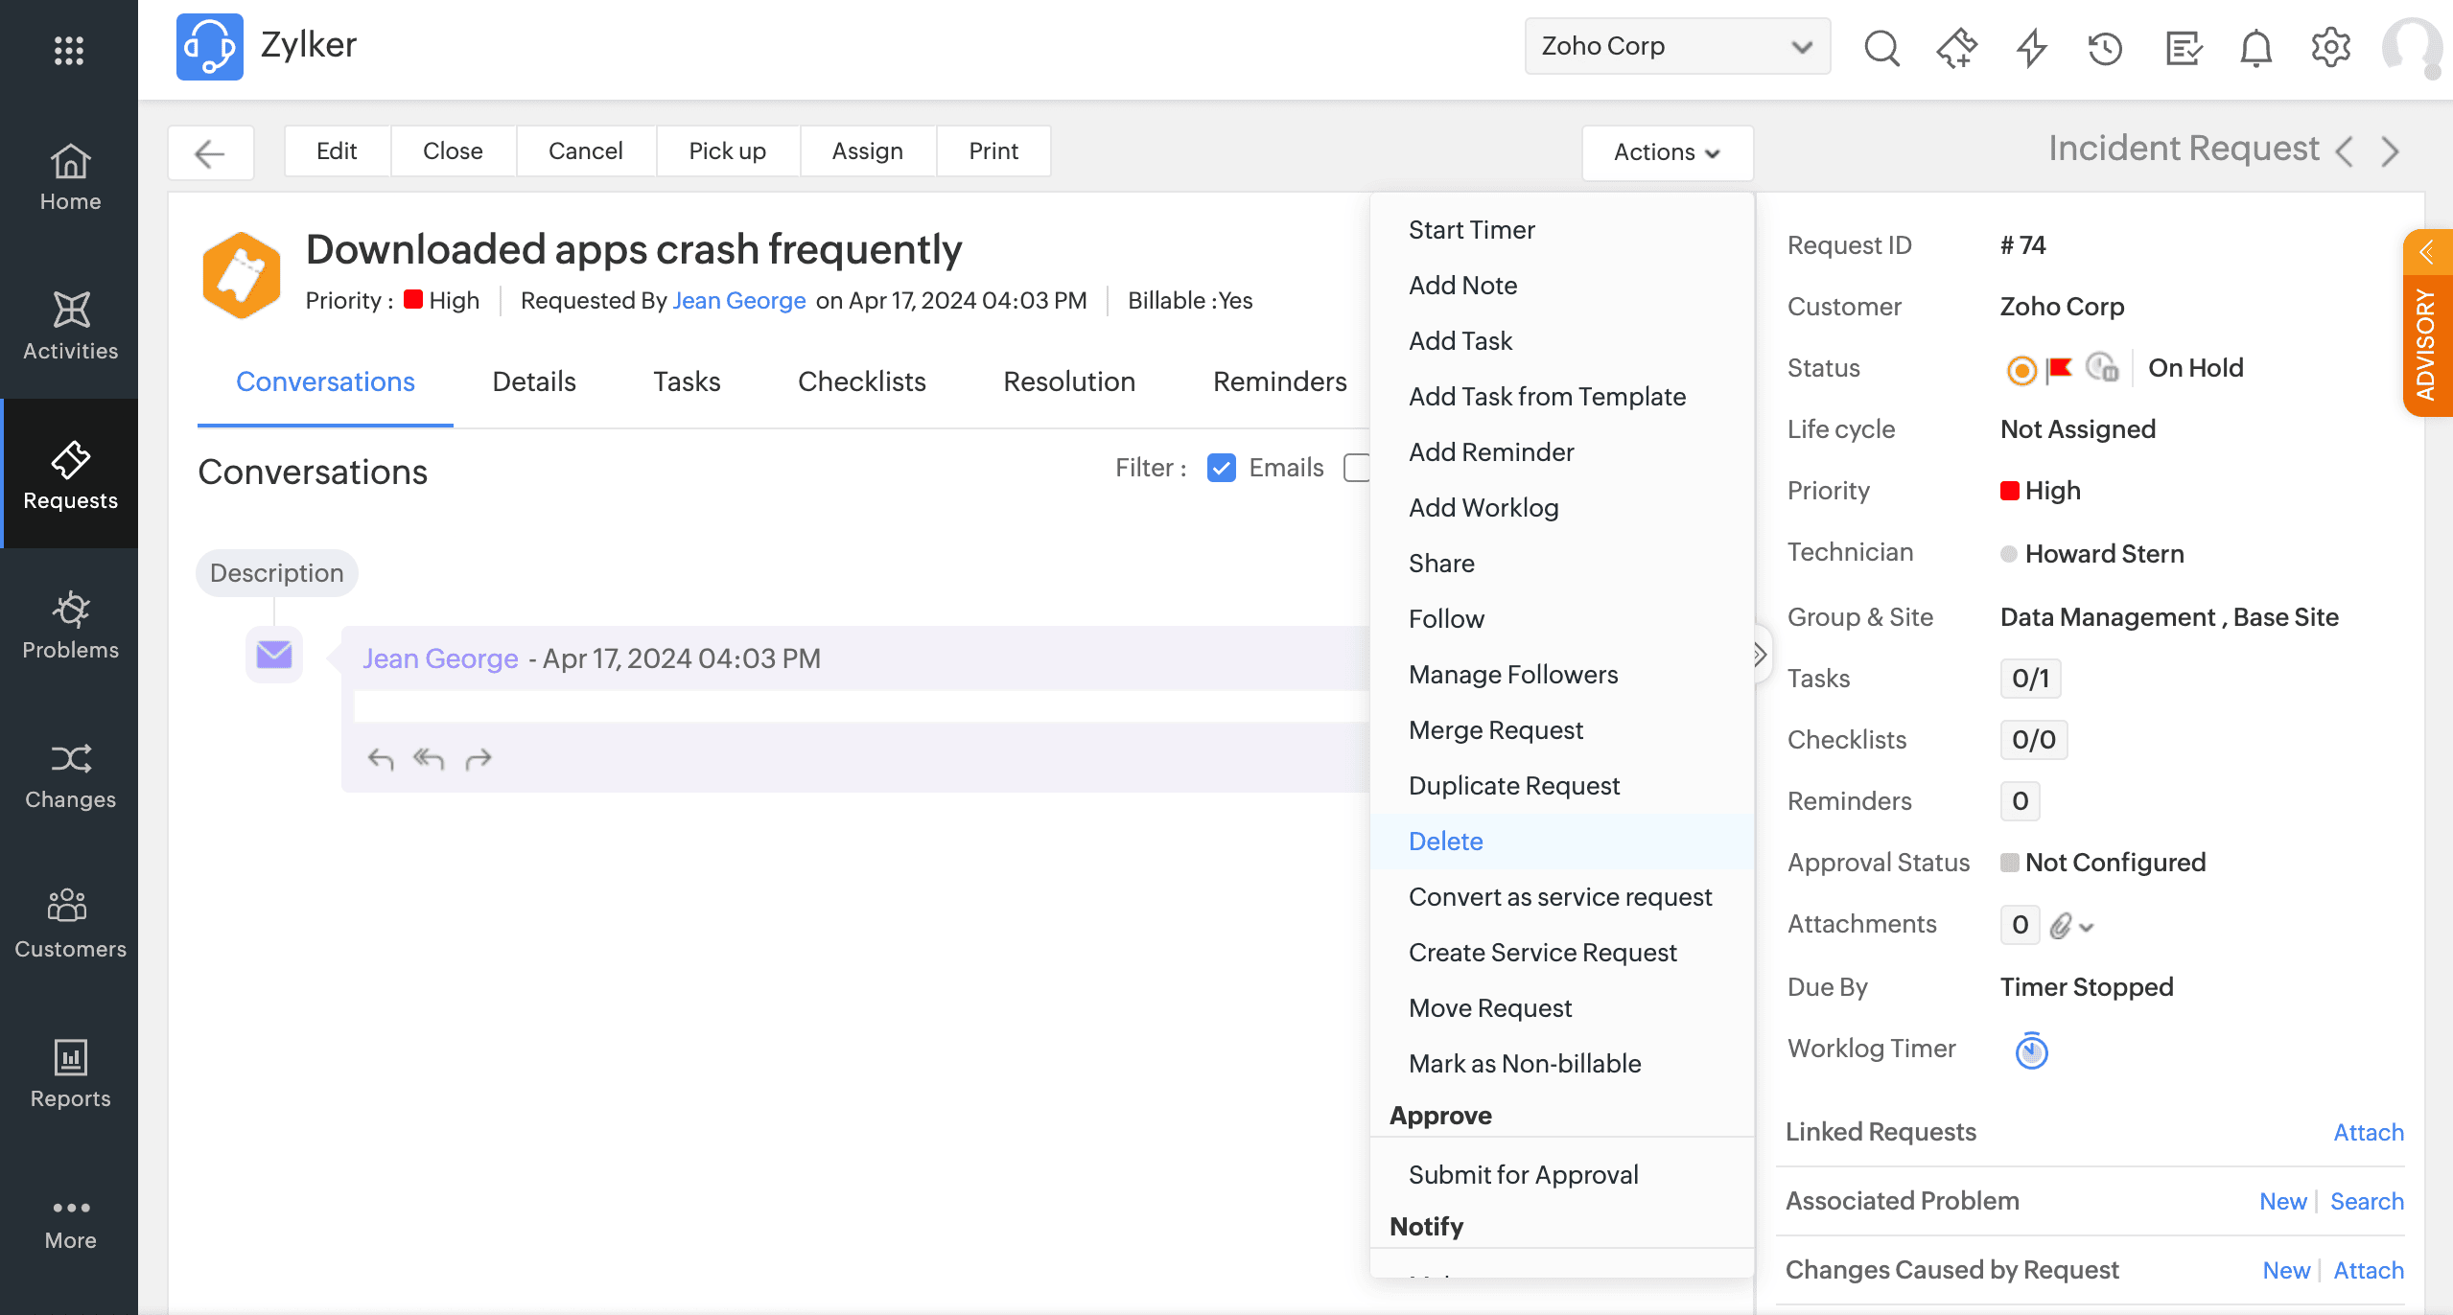The height and width of the screenshot is (1315, 2453).
Task: Uncheck the Emails filter checkbox
Action: [x=1221, y=468]
